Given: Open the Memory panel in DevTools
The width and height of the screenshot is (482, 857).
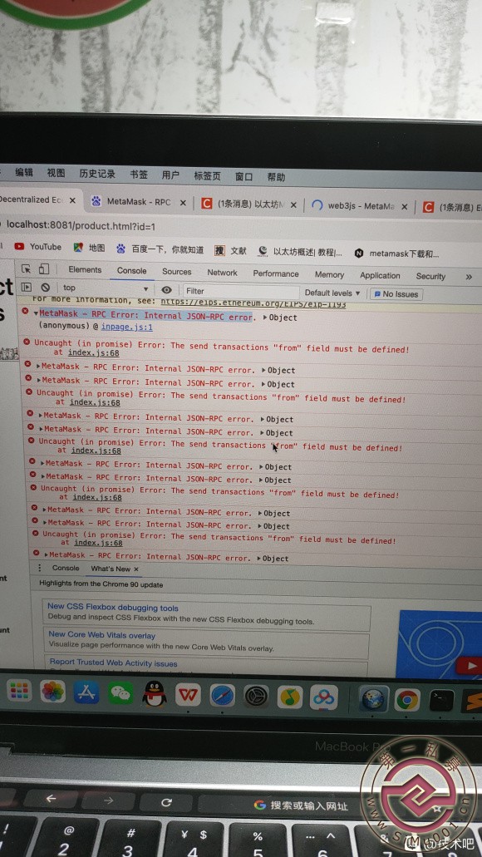Looking at the screenshot, I should pyautogui.click(x=329, y=275).
